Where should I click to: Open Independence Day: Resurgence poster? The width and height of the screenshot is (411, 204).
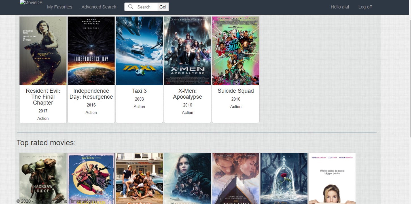point(91,51)
